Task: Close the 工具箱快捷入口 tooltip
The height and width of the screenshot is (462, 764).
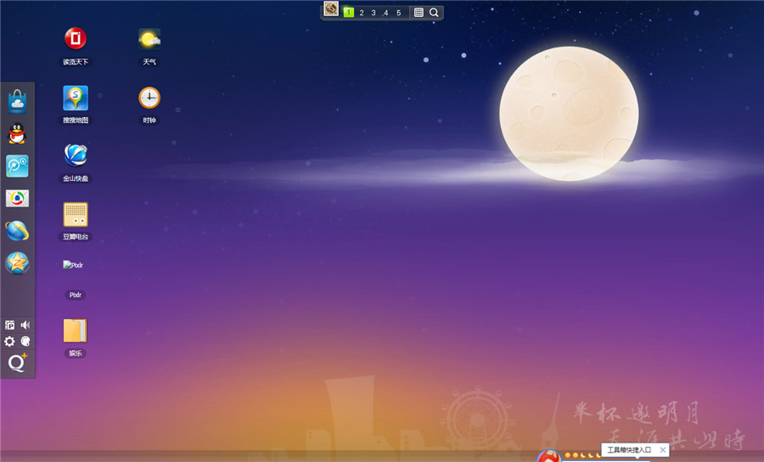Action: (663, 449)
